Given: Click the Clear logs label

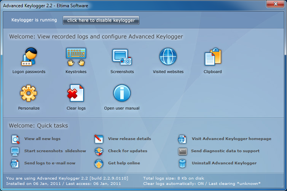Looking at the screenshot, I should [x=76, y=108].
